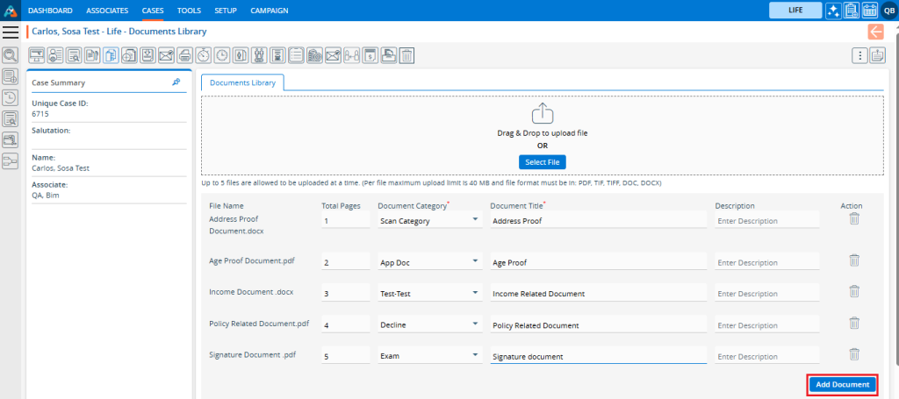Open the TOOLS menu
899x399 pixels.
[x=189, y=10]
